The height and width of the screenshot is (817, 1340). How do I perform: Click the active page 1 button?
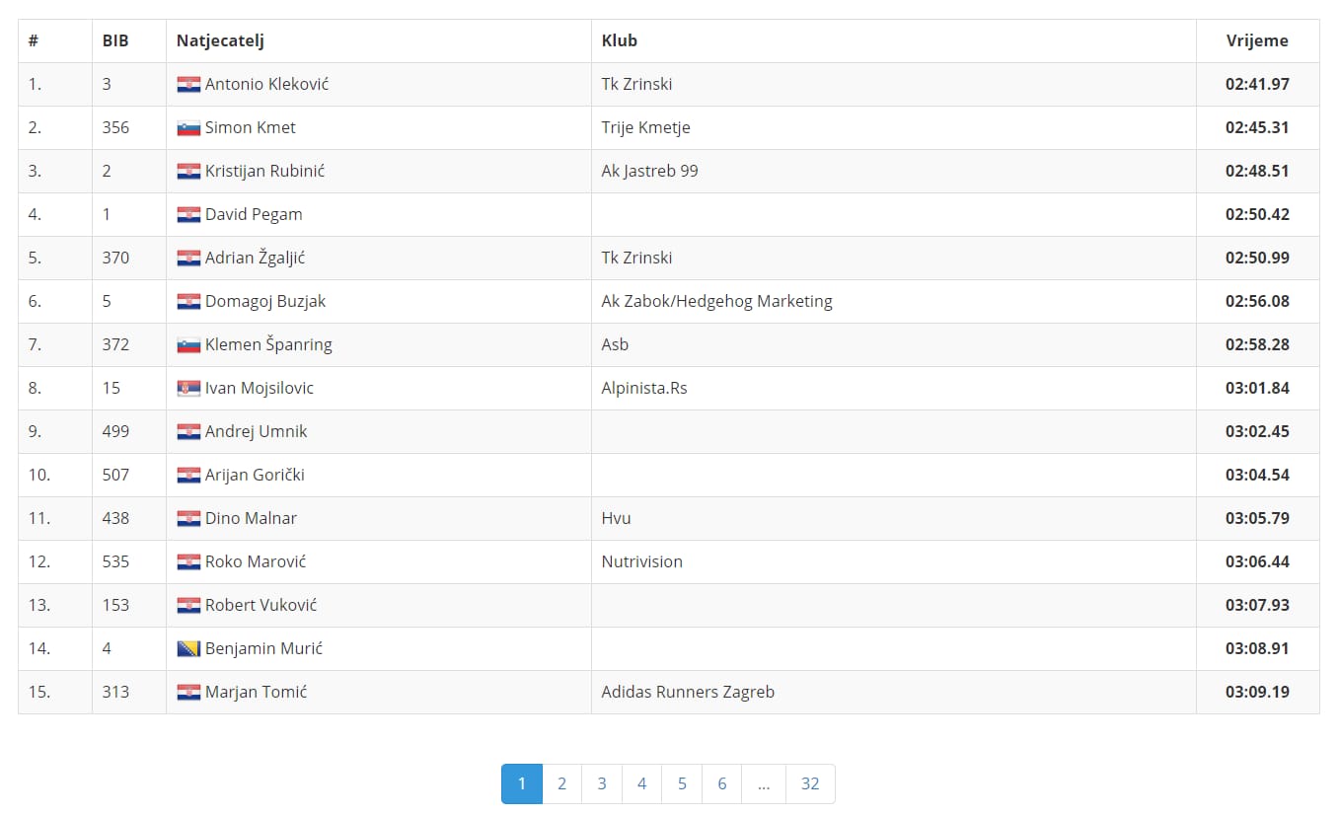(x=522, y=783)
